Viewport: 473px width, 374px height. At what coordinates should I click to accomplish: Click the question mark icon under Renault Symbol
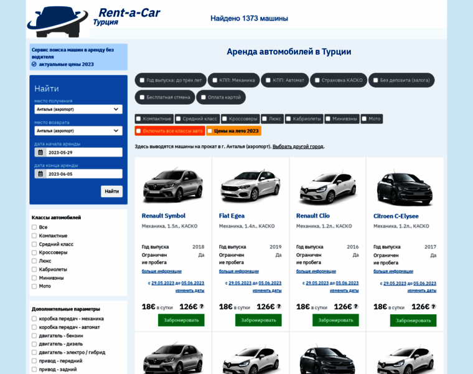point(202,306)
